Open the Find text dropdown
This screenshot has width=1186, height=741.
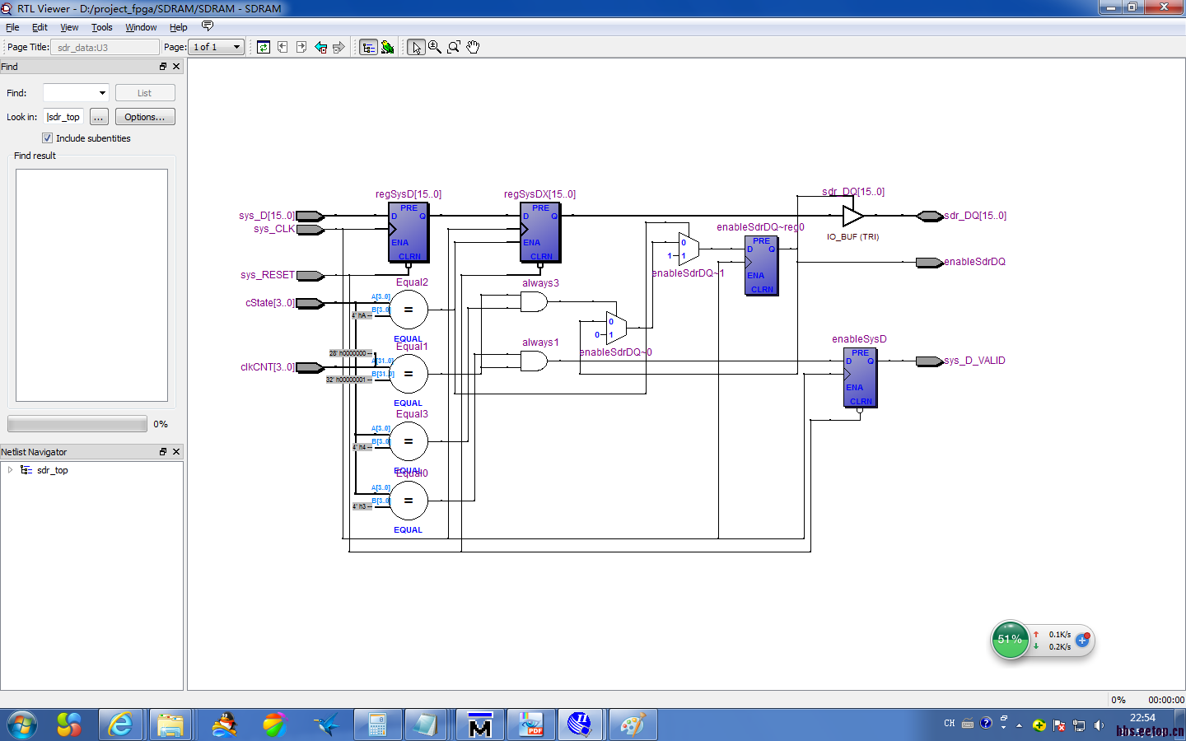pyautogui.click(x=102, y=93)
